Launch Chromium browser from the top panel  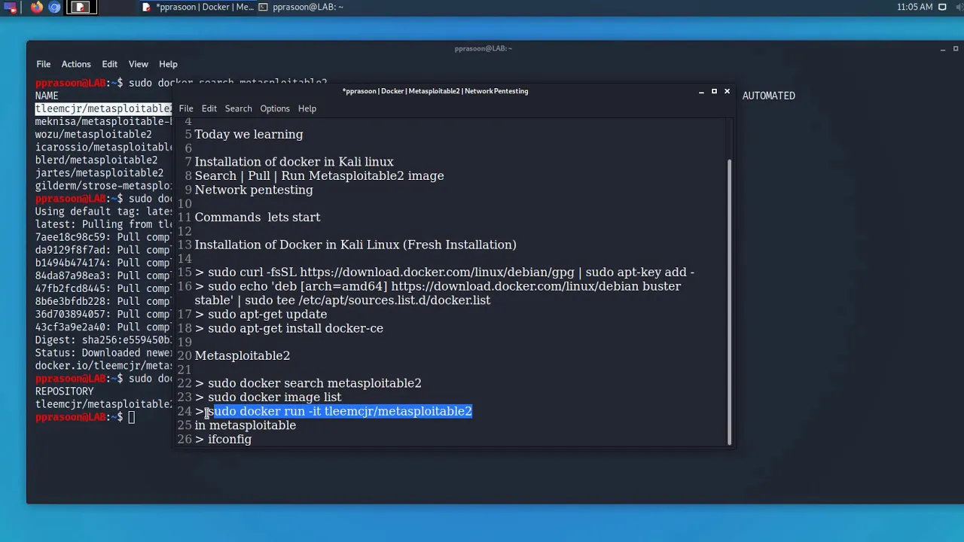coord(54,7)
